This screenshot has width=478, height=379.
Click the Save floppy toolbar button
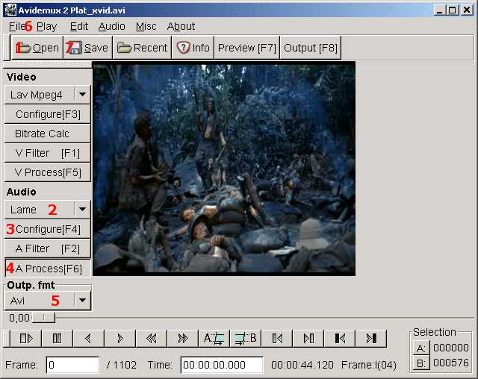click(x=88, y=48)
